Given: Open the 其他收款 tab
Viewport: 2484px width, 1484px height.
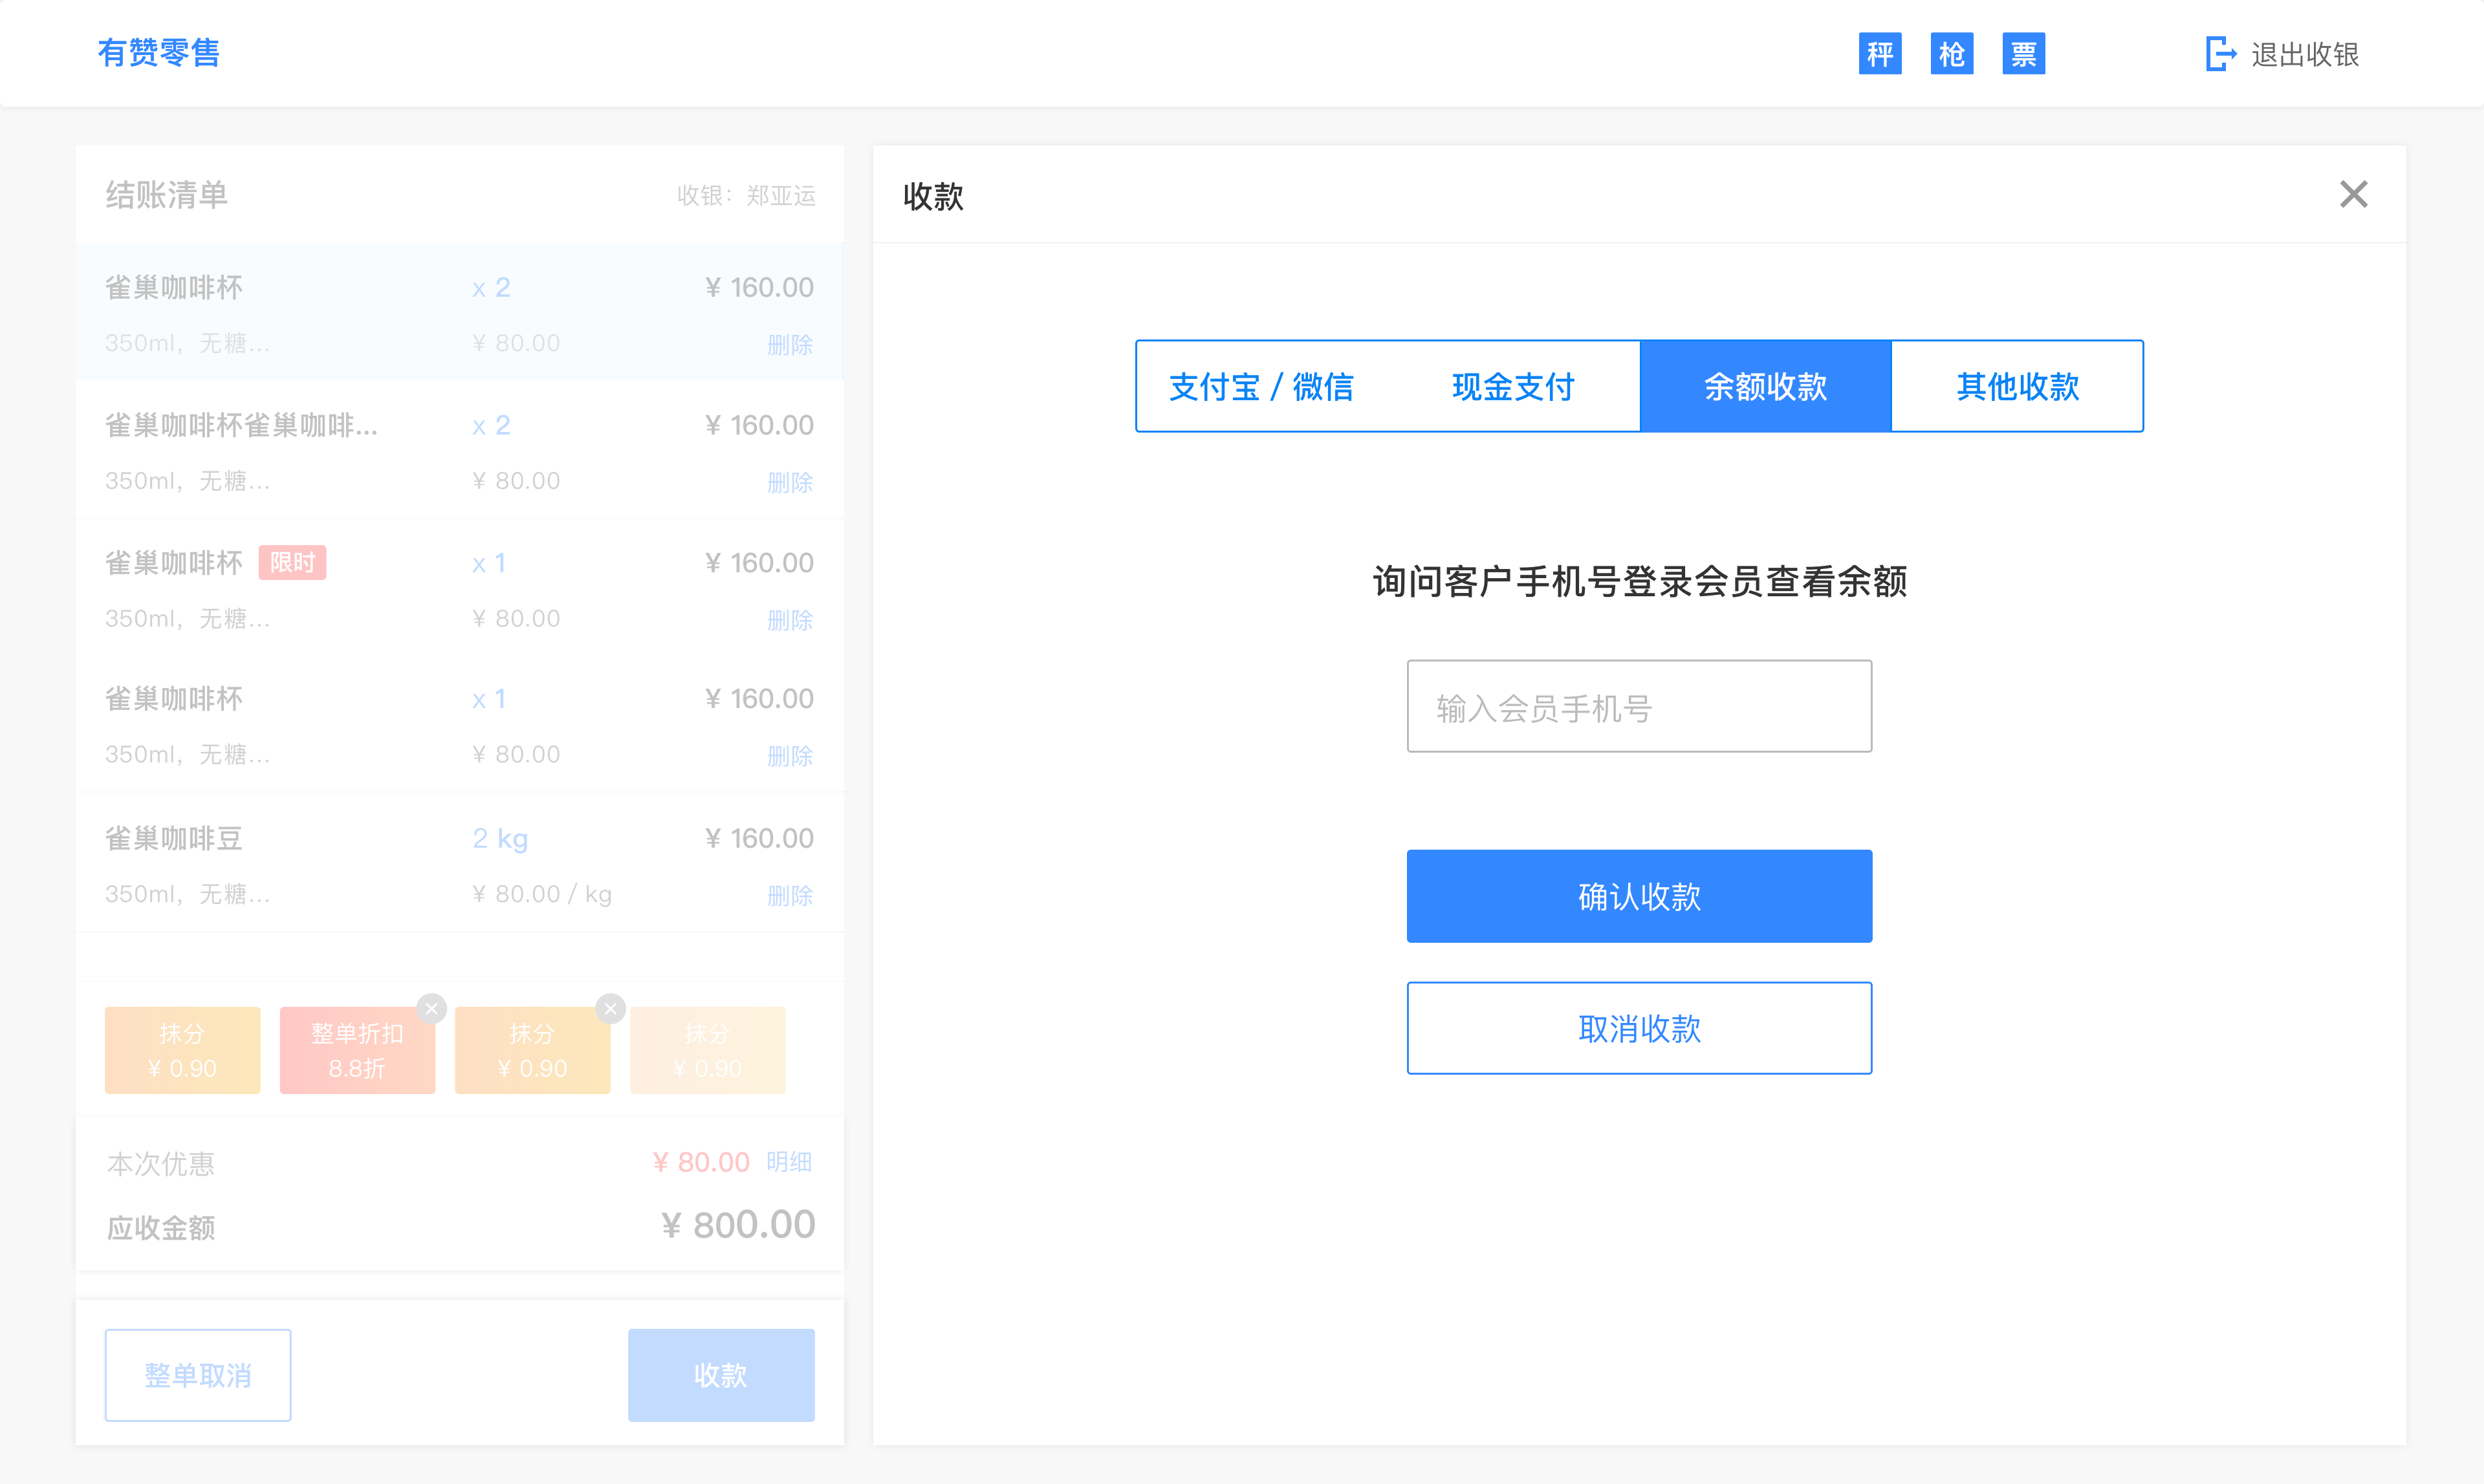Looking at the screenshot, I should tap(2018, 386).
